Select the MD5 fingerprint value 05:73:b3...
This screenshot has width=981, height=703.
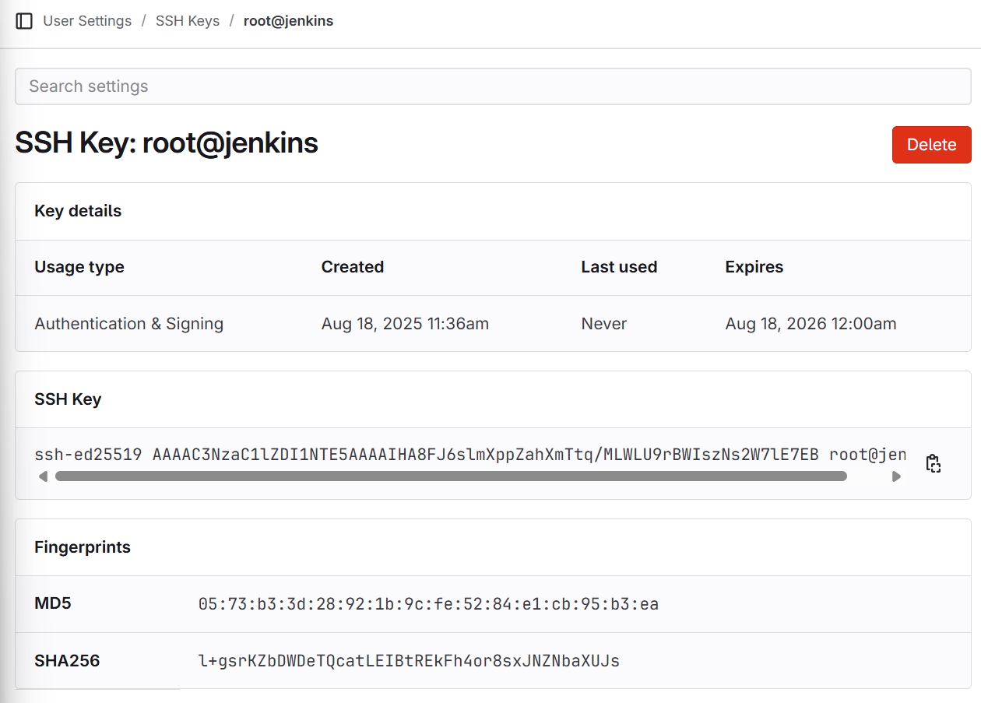click(x=429, y=604)
